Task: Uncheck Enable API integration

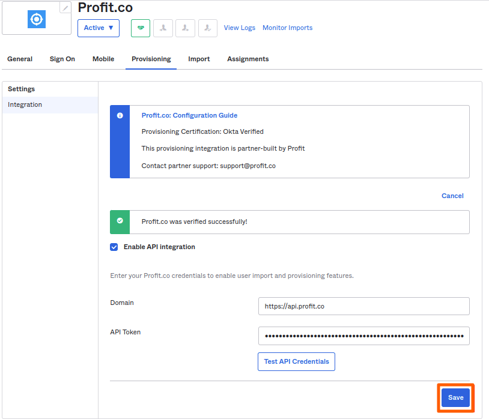Action: click(114, 247)
